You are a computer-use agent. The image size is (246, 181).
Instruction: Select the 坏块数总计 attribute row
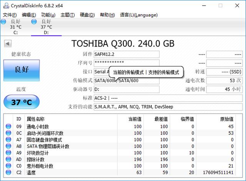(x=120, y=153)
